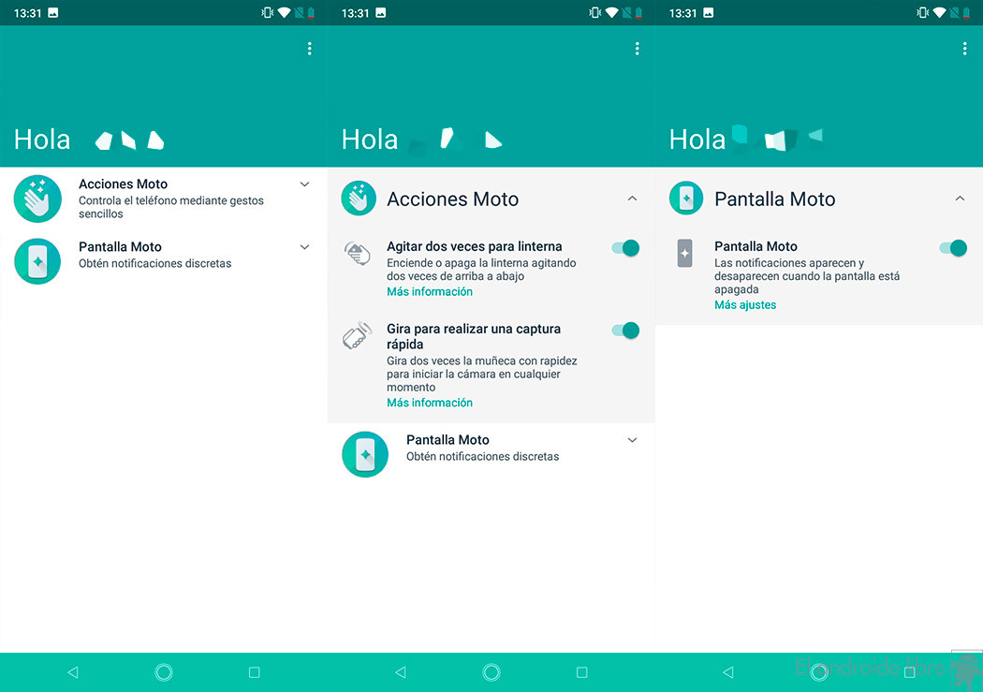Collapse Pantalla Moto section in right screen

pos(960,199)
